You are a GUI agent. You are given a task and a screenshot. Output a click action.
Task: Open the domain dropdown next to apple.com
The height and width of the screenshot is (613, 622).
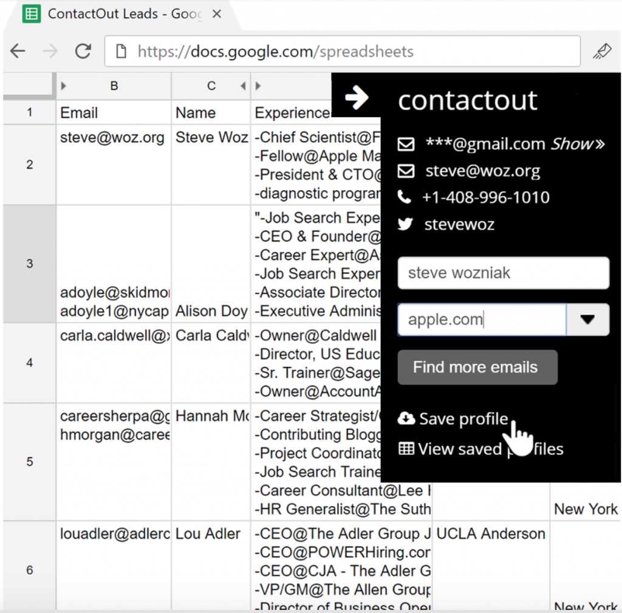tap(587, 320)
